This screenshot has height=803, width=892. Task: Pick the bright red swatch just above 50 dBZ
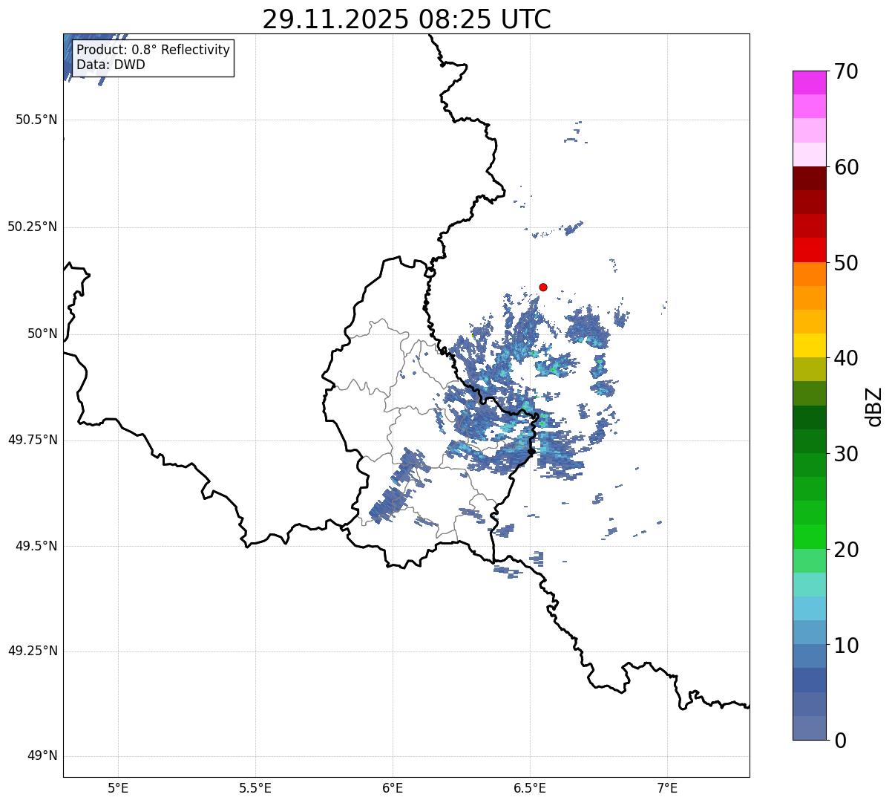tap(809, 250)
